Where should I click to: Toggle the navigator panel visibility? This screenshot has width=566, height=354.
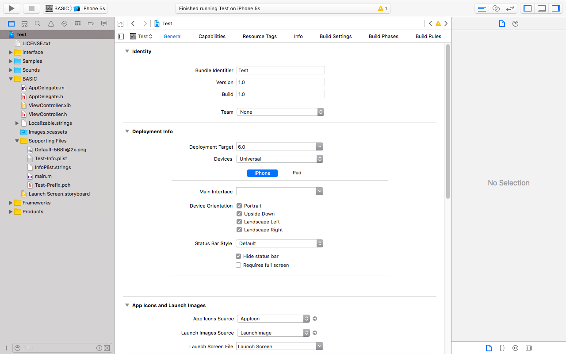[x=528, y=8]
